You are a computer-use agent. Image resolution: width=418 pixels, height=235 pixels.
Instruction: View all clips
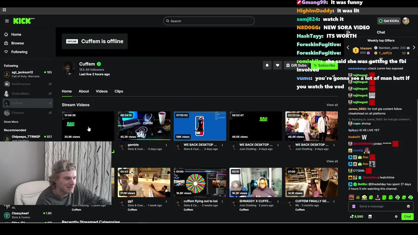tap(332, 161)
